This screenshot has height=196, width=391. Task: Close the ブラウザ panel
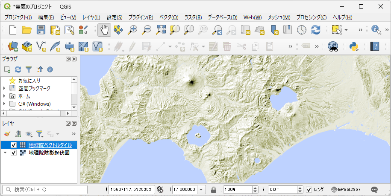pyautogui.click(x=74, y=59)
